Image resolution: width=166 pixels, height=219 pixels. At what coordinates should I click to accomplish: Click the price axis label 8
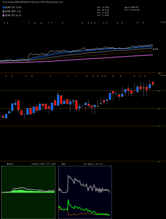point(159,109)
